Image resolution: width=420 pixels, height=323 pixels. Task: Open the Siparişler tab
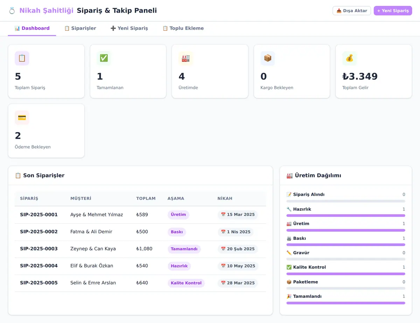click(80, 28)
